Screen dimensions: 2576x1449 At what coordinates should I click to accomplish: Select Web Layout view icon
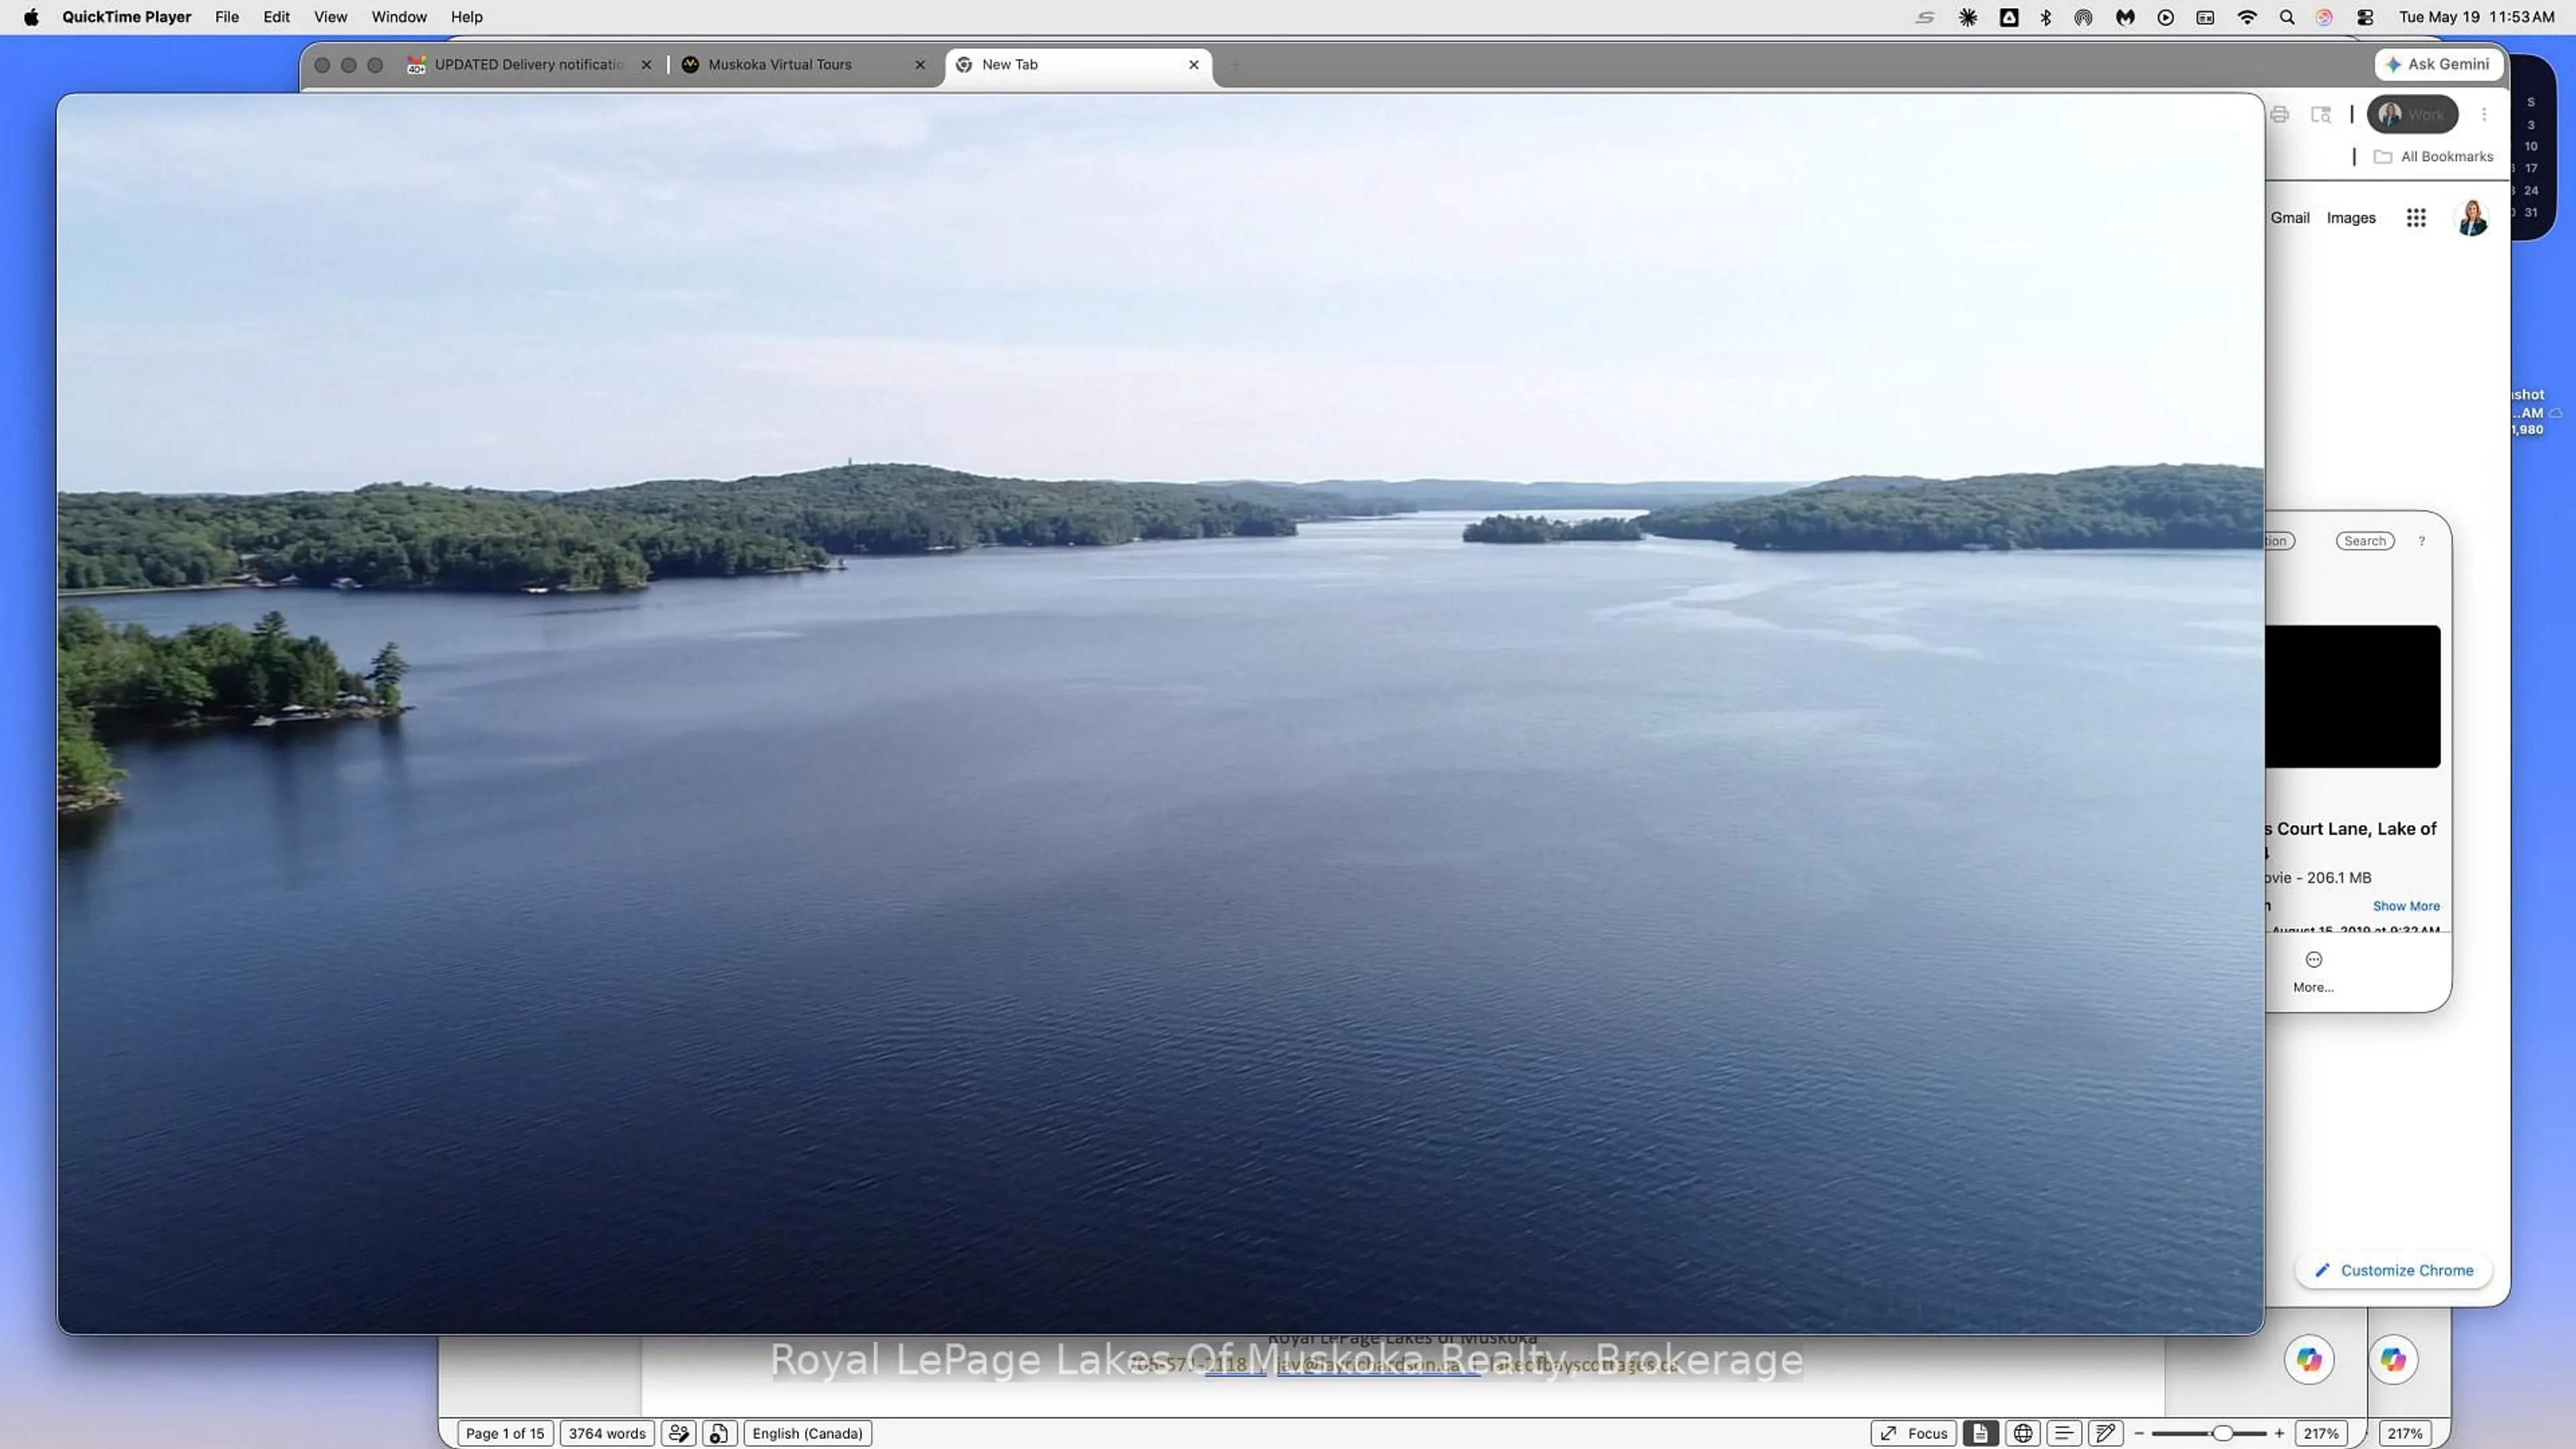pos(2022,1434)
